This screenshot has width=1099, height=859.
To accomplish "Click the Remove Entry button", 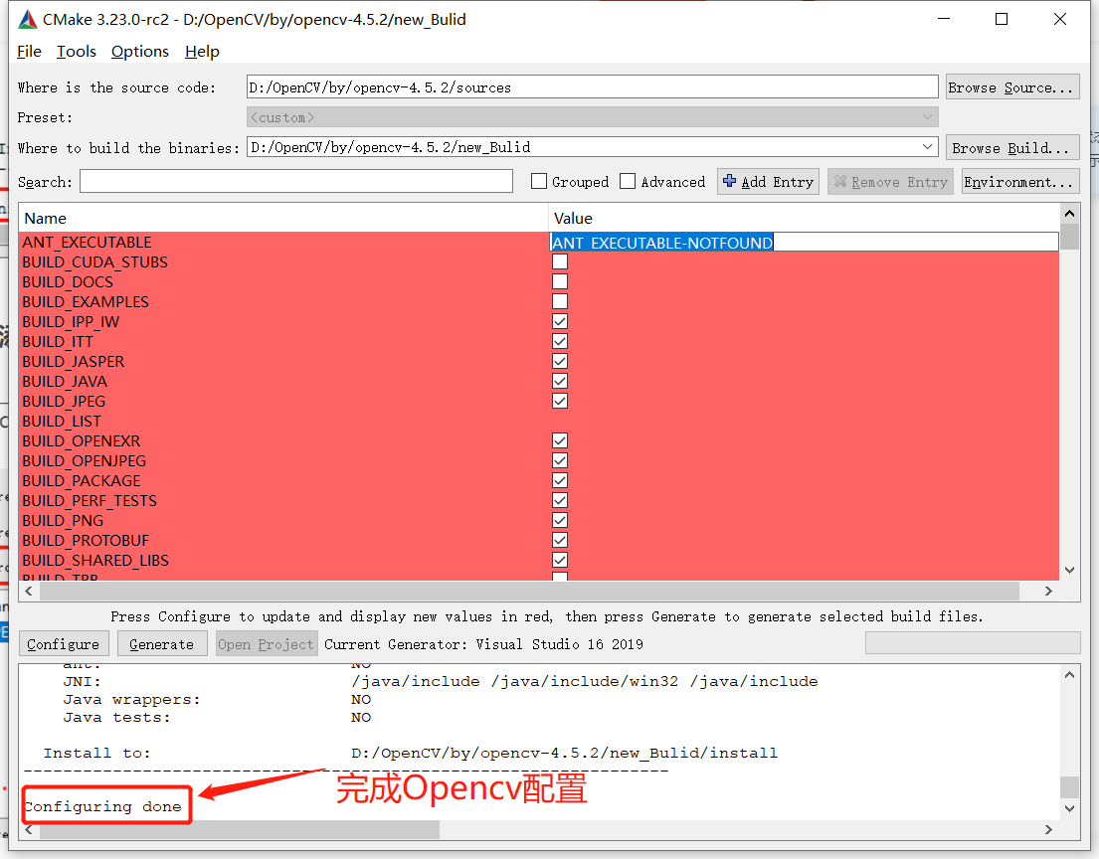I will click(890, 182).
